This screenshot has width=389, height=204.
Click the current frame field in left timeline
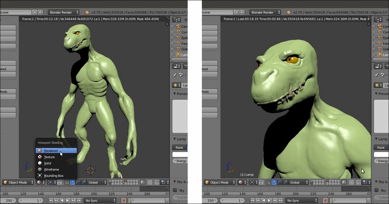[x=31, y=201]
